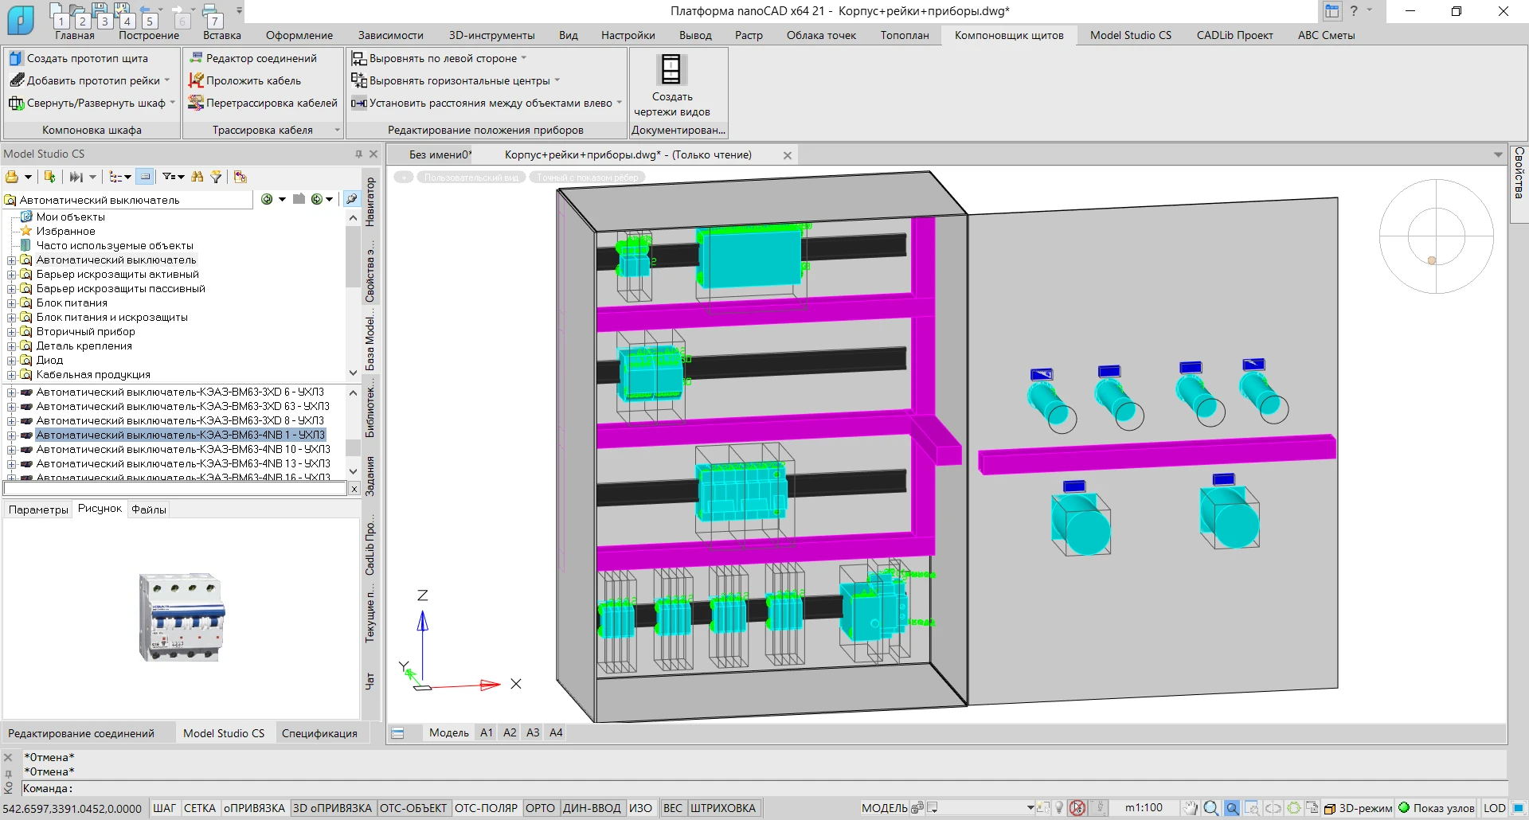Screen dimensions: 1529x820
Task: Select the pan hand tool in status bar
Action: point(1190,808)
